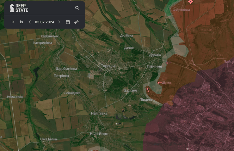Click the Нью-Йорк town label
234x151 pixels.
(x=99, y=134)
